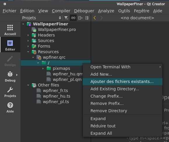Expand the pixmaps folder
169x142 pixels.
[x=43, y=69]
